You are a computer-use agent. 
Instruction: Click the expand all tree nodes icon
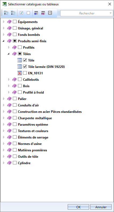pyautogui.click(x=13, y=13)
